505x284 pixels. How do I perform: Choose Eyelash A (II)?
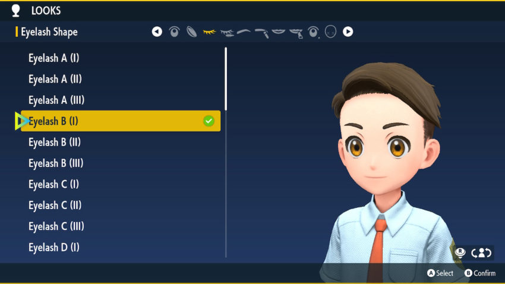tap(55, 79)
